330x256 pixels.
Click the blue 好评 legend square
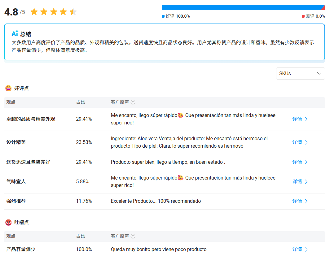point(163,16)
